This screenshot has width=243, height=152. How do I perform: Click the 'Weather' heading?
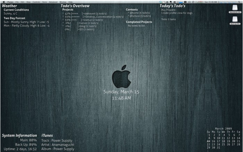pos(9,6)
